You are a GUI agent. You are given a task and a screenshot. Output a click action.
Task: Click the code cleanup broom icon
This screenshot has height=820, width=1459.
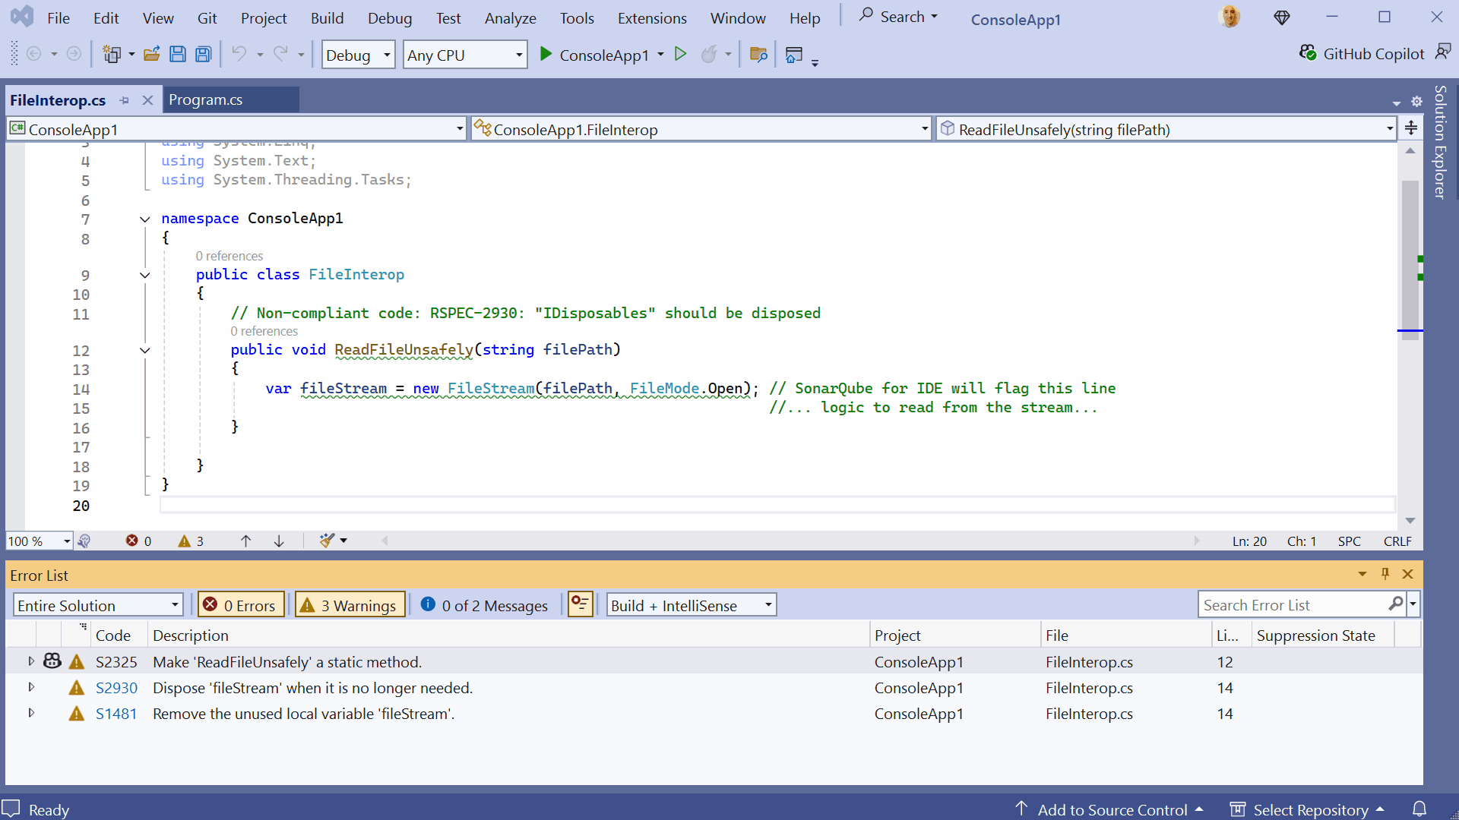[x=327, y=541]
